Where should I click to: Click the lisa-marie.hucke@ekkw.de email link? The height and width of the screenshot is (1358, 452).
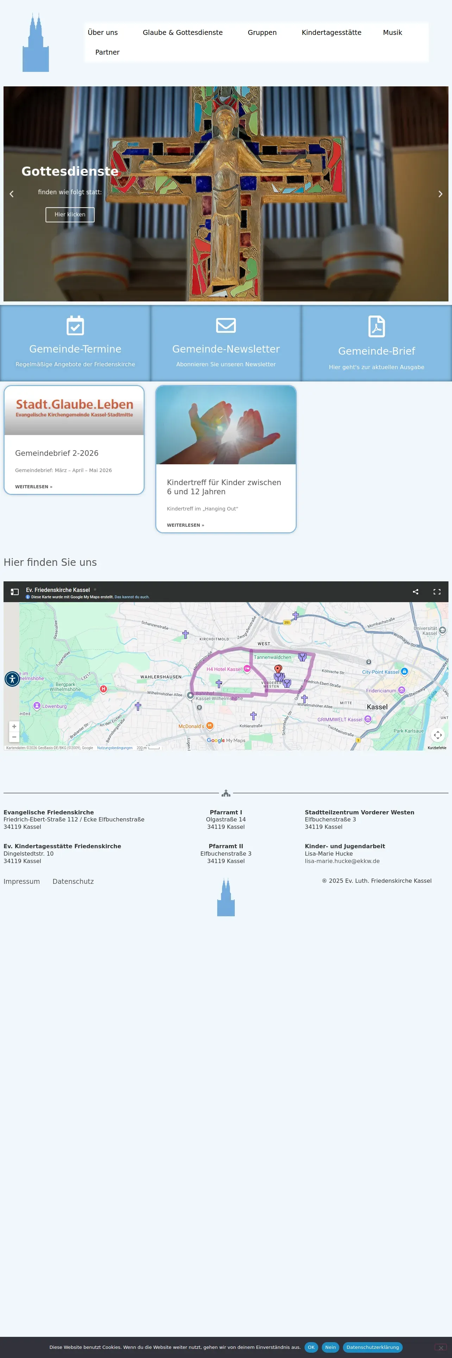[x=342, y=861]
